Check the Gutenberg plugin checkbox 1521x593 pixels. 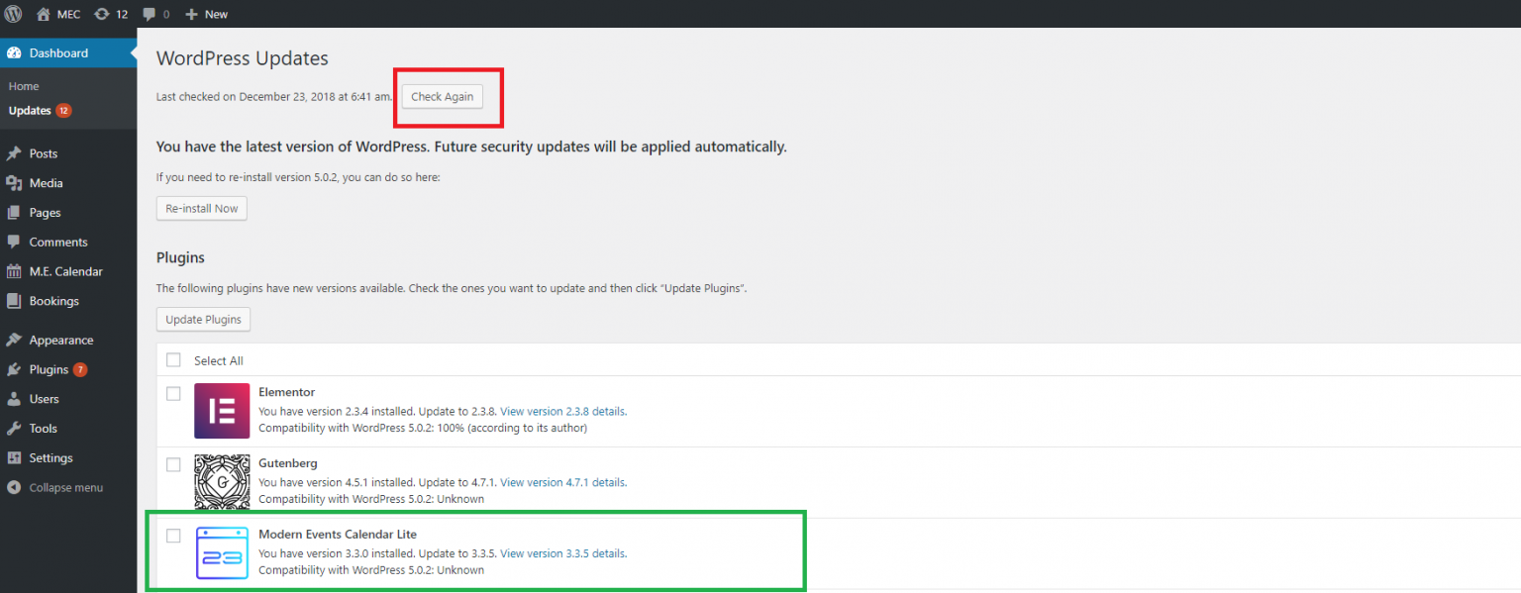tap(173, 464)
